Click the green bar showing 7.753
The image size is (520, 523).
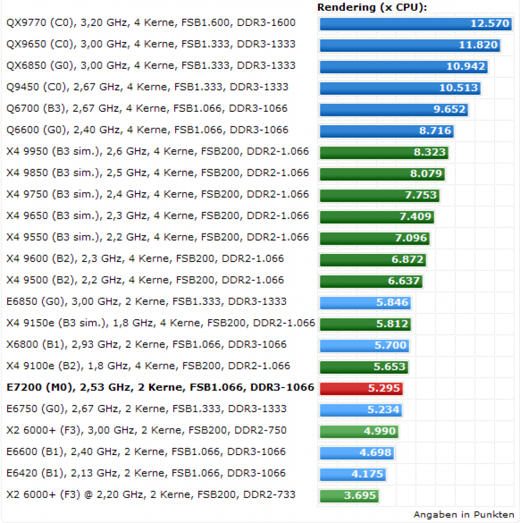click(380, 196)
